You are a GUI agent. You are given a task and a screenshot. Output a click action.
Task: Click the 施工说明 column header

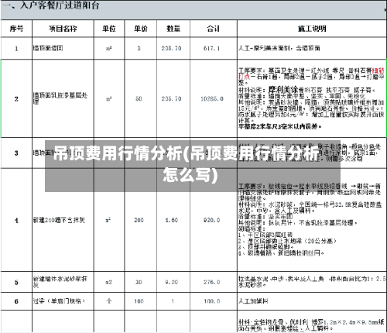click(x=312, y=29)
